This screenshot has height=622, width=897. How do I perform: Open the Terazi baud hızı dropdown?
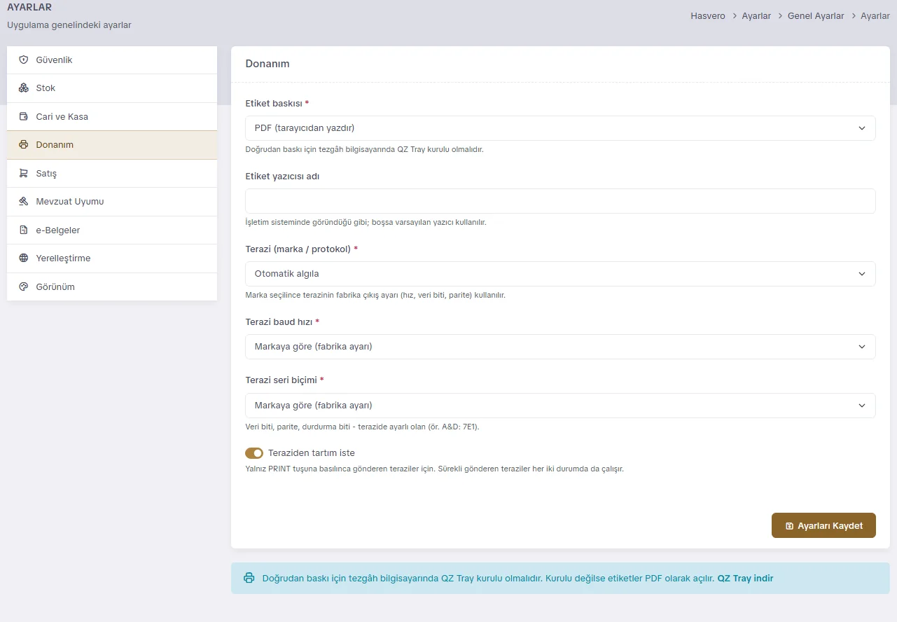560,347
